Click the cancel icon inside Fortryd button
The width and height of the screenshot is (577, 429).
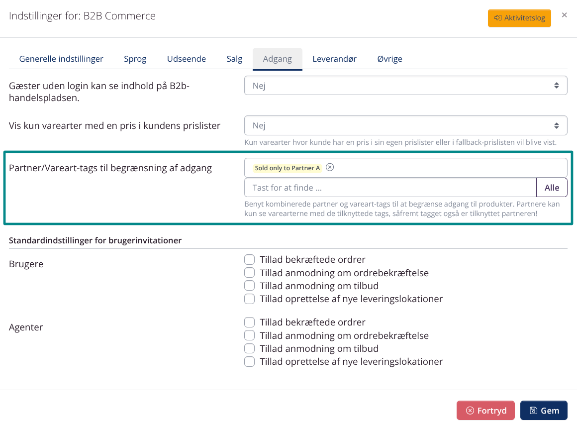pos(470,410)
